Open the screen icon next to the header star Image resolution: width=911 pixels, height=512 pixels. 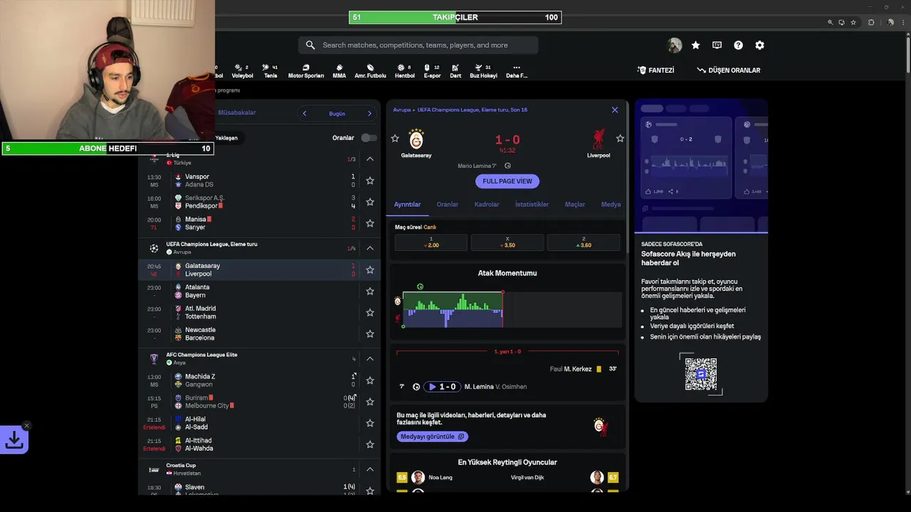pyautogui.click(x=717, y=45)
